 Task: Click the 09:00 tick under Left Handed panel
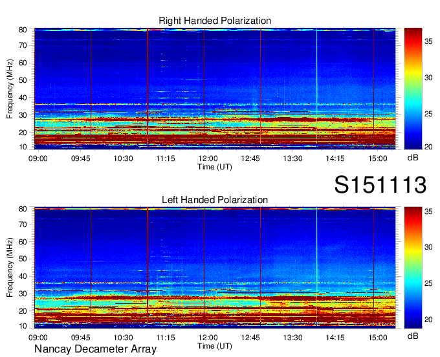point(38,338)
